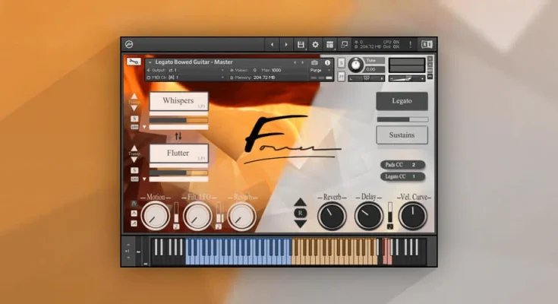Screen dimensions: 558x304
Task: Collapse instrument header using name arrow
Action: (x=150, y=62)
